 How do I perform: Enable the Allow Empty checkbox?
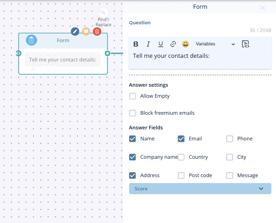point(132,96)
